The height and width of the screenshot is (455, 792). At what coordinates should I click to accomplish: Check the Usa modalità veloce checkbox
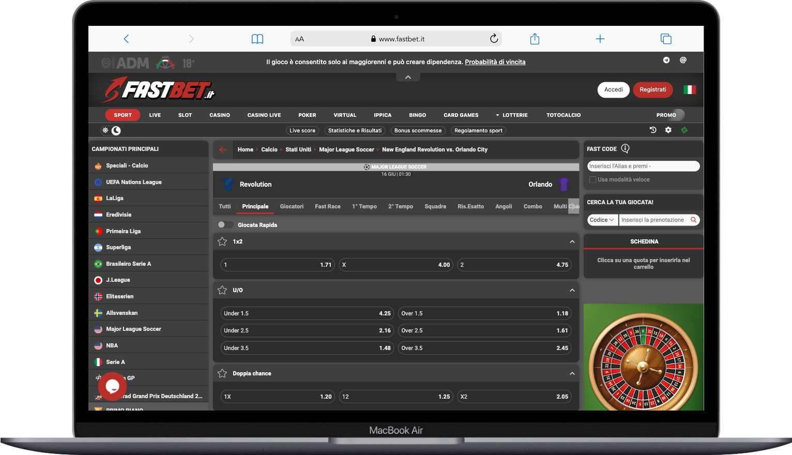592,179
